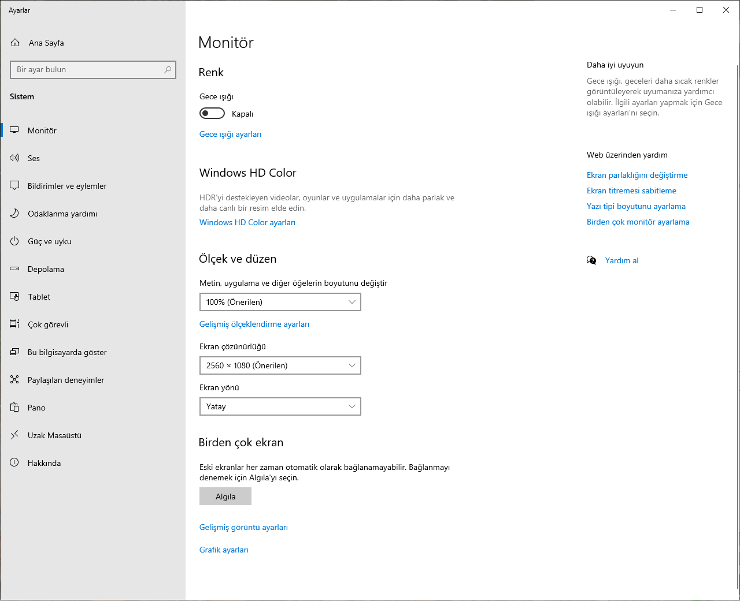Click the Monitör display icon in sidebar
740x601 pixels.
coord(14,130)
